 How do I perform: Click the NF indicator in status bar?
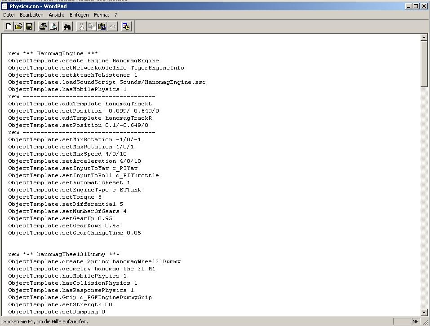pos(416,322)
